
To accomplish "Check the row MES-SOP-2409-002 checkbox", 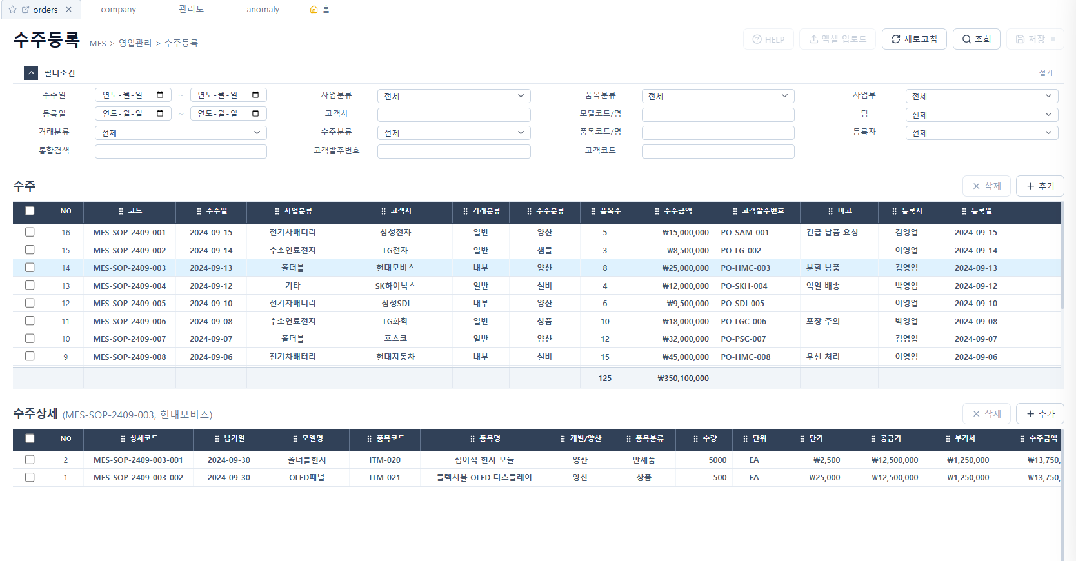I will tap(30, 250).
